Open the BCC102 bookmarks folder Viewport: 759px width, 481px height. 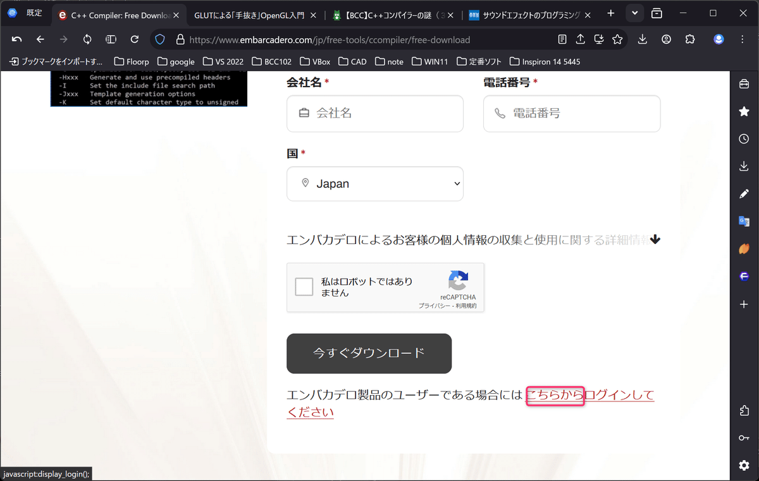272,61
